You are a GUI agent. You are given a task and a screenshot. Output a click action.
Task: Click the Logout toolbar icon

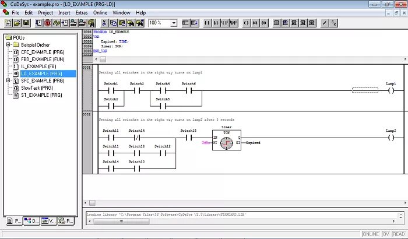83,23
